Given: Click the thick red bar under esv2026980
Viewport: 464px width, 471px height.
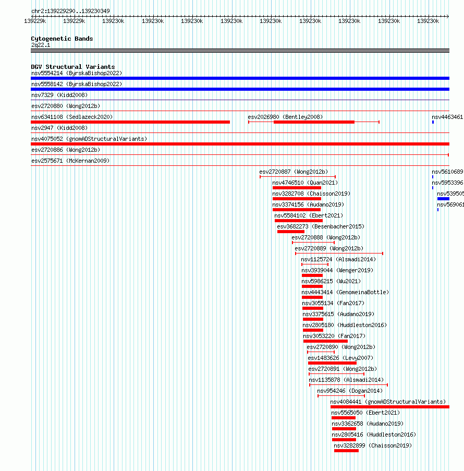Looking at the screenshot, I should 314,122.
